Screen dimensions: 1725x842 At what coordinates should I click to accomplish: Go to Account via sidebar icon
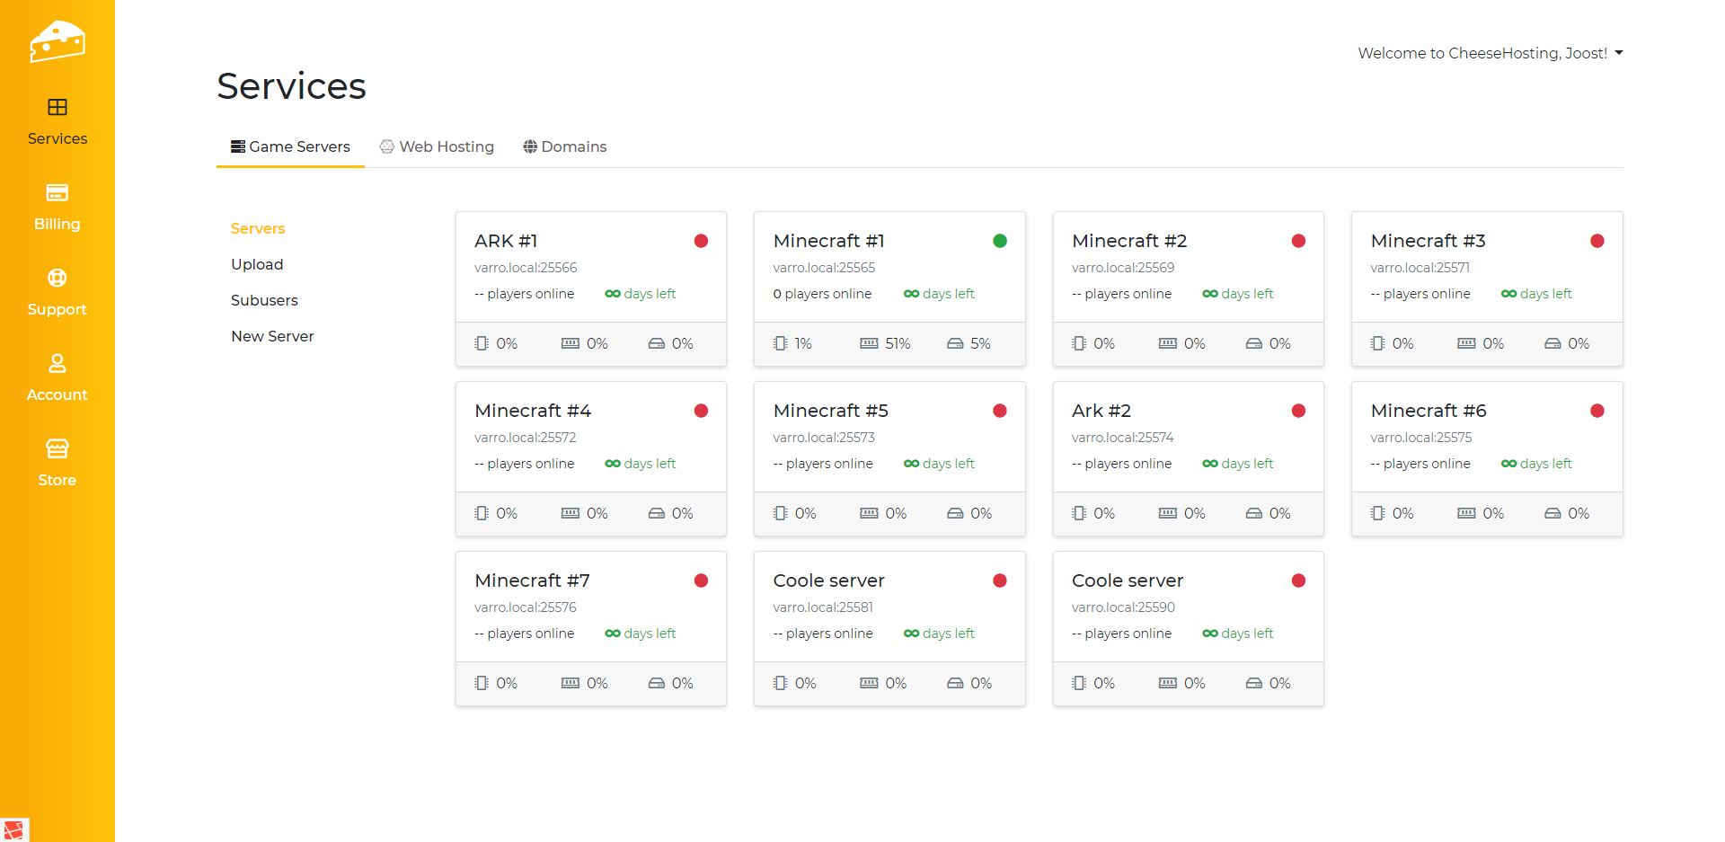pos(57,364)
